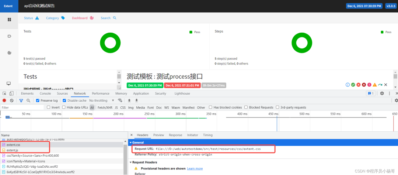
Task: Filter steps by the teal skip arrow icon
Action: (x=380, y=85)
